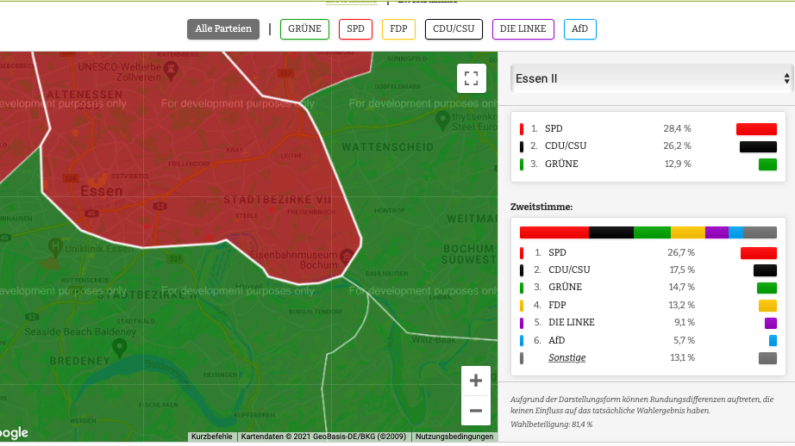Click the BREDENEY label on map
The image size is (795, 446).
(x=79, y=361)
